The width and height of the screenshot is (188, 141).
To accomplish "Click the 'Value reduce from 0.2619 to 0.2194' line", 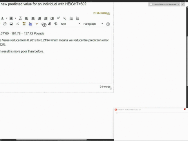I will click(26, 40).
